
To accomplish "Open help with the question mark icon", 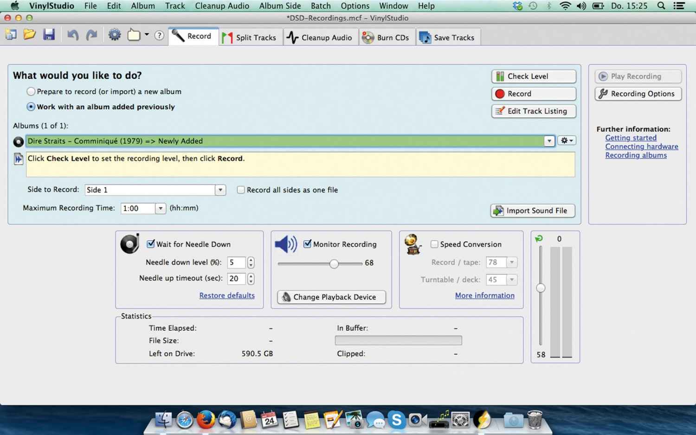I will tap(159, 35).
